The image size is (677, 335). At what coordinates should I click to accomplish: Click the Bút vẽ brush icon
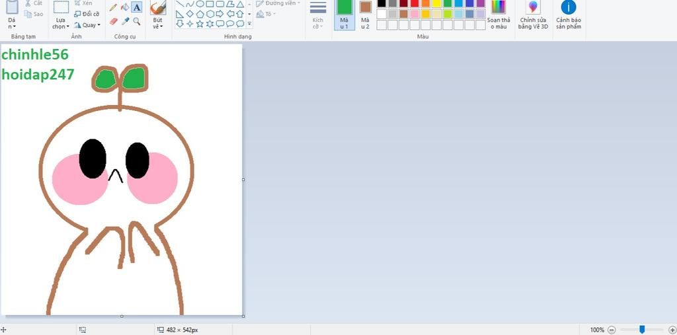[158, 7]
